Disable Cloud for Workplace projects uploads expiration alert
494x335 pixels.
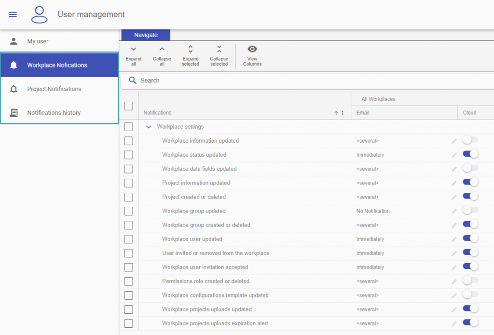(470, 322)
